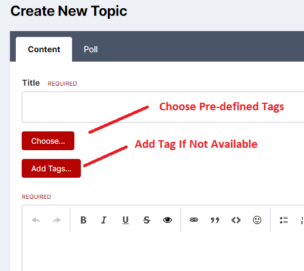
Task: Toggle Strikethrough text formatting
Action: pos(146,220)
